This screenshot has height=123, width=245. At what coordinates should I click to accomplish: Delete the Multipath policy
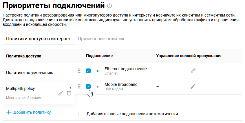coord(69,93)
